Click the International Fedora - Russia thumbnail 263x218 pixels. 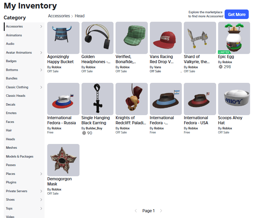click(63, 99)
